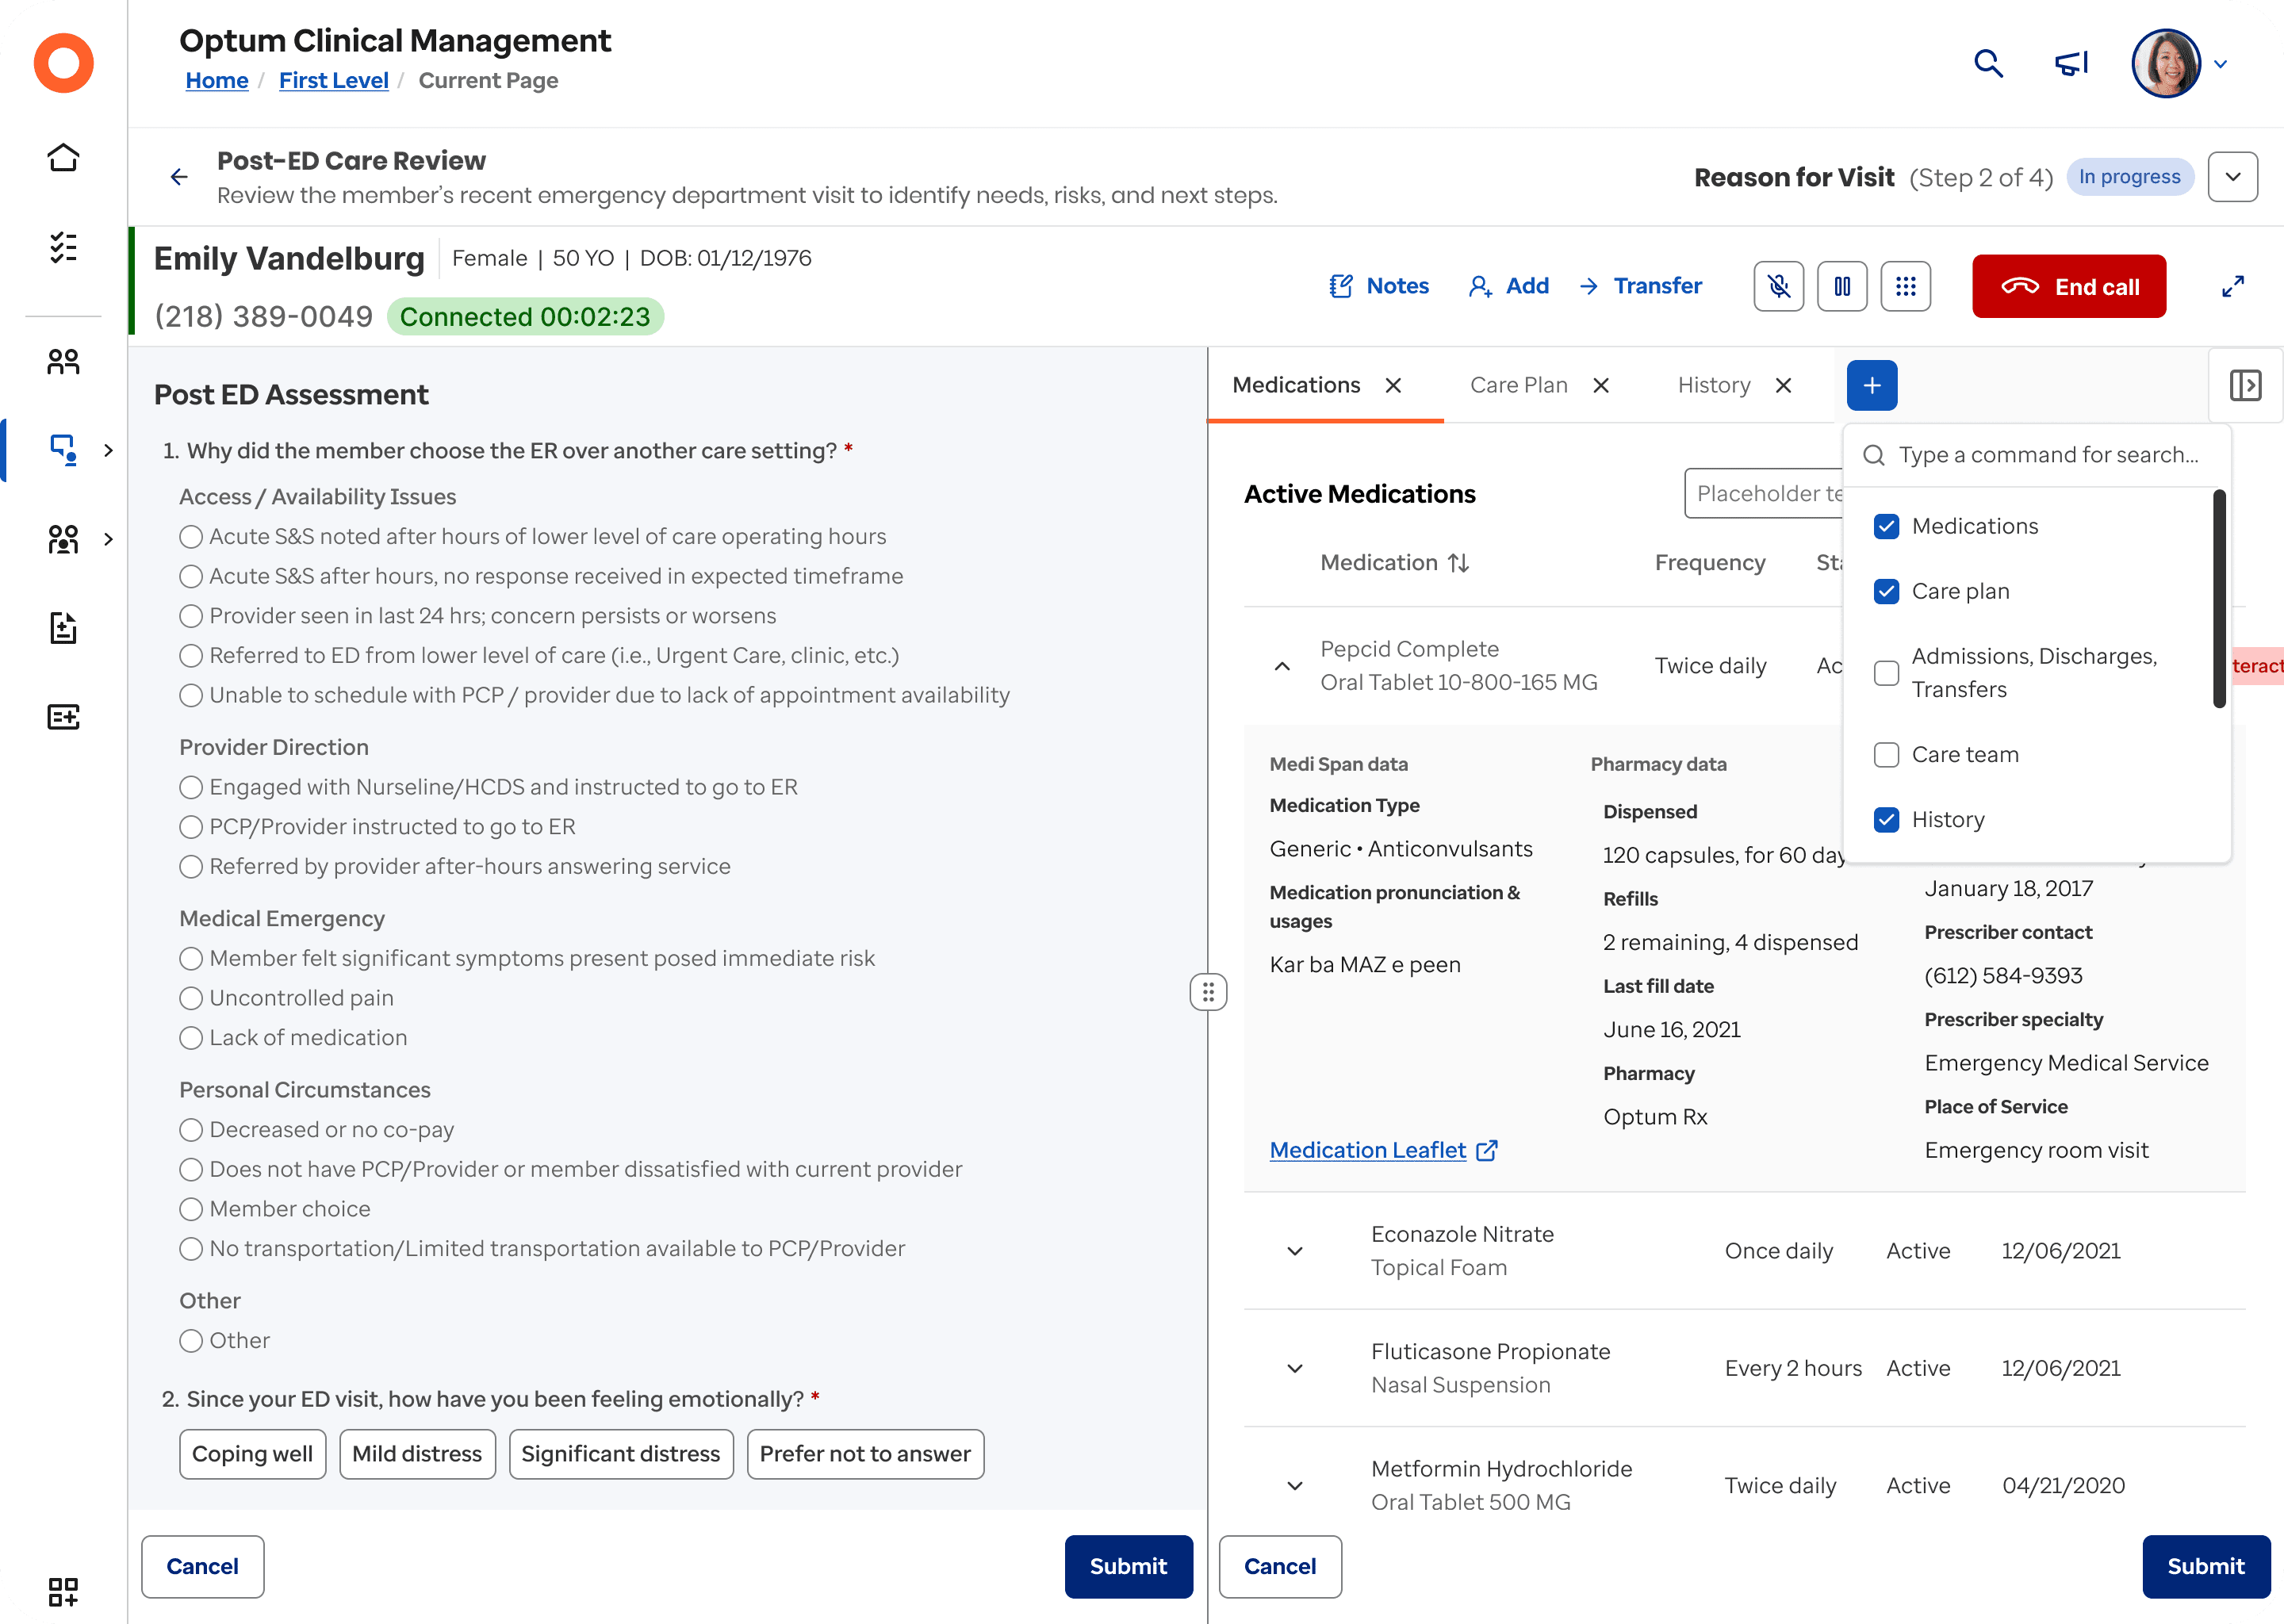Select the Uncontrolled pain radio option

point(191,998)
